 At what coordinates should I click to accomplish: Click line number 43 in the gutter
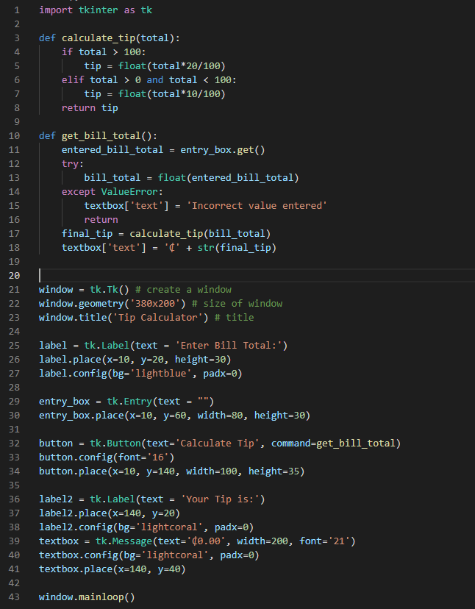point(14,597)
